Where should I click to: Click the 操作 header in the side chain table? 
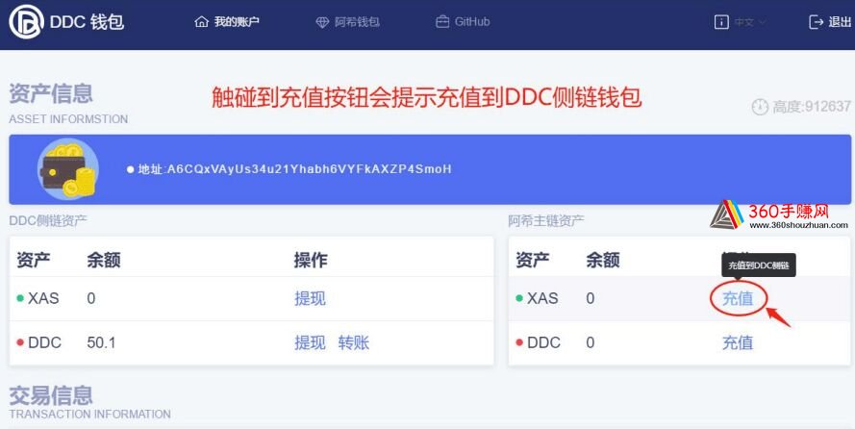[x=311, y=260]
